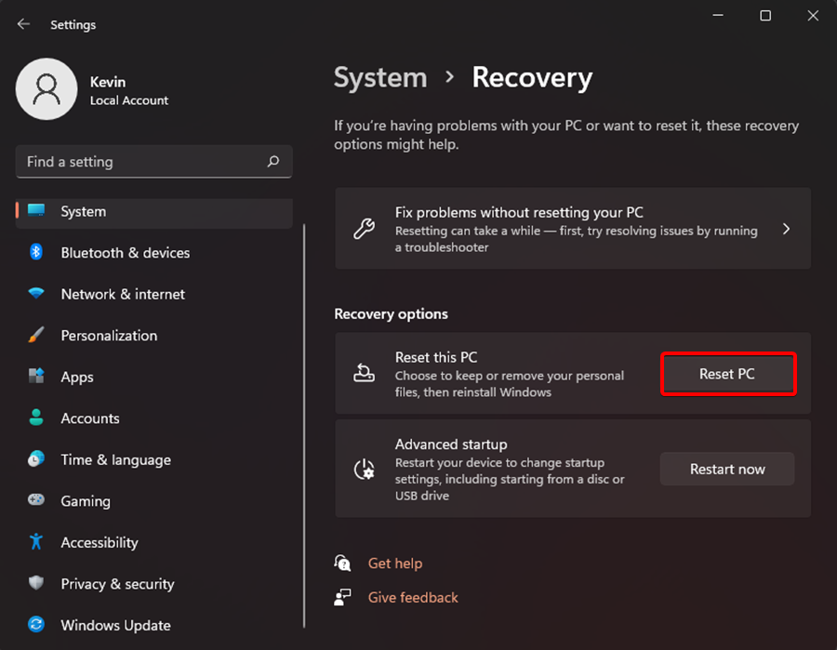Viewport: 837px width, 650px height.
Task: Click the Find a setting search box
Action: point(139,162)
